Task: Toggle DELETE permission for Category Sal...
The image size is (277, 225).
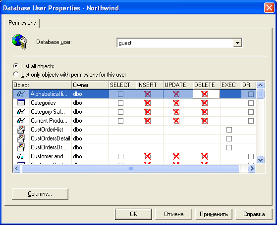Action: [204, 112]
